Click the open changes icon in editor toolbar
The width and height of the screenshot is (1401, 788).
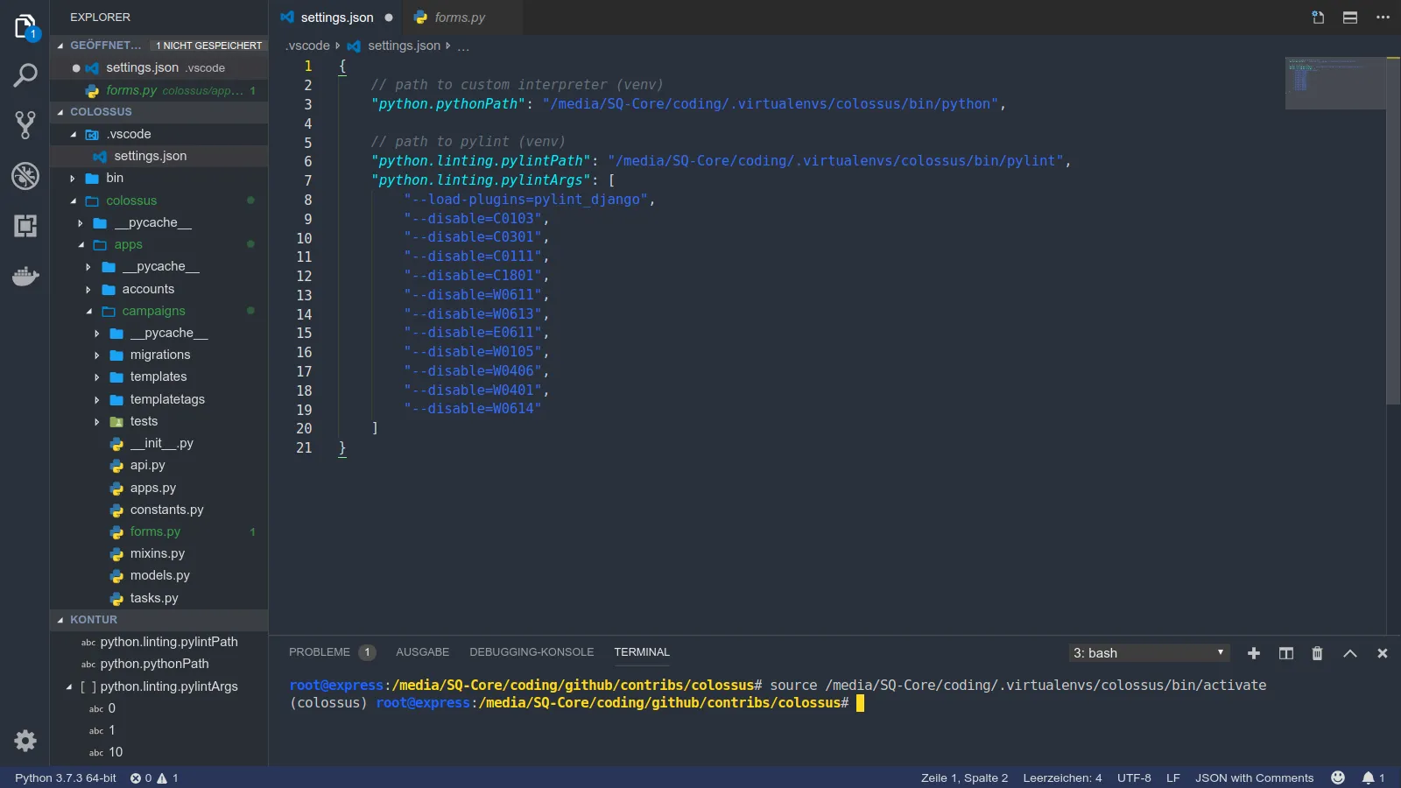click(1318, 18)
